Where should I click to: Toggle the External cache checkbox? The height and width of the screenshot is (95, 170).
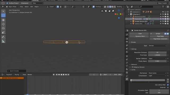pos(168,87)
